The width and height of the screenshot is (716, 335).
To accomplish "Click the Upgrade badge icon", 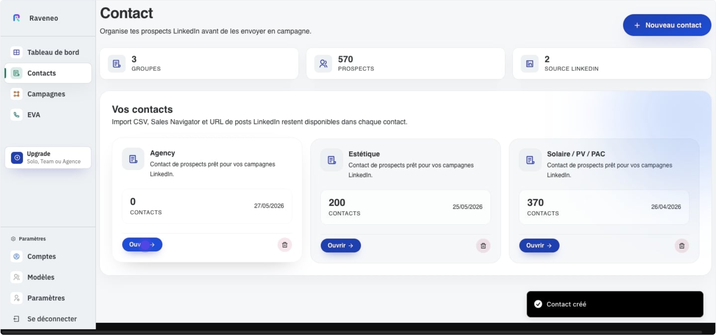I will [17, 158].
